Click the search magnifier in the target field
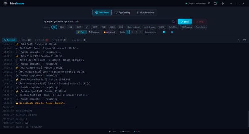 pyautogui.click(x=173, y=21)
